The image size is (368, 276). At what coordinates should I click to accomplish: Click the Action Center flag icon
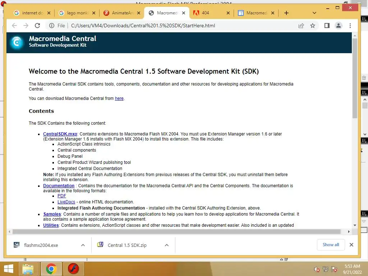[334, 269]
